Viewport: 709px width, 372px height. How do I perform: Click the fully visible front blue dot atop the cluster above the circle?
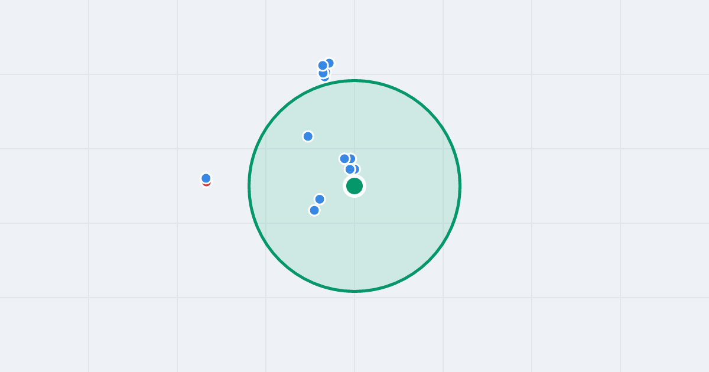[323, 66]
